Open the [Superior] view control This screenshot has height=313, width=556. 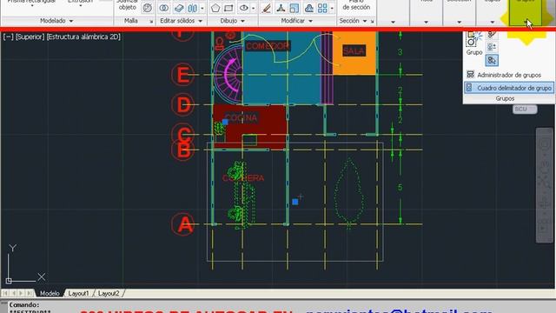[x=30, y=37]
